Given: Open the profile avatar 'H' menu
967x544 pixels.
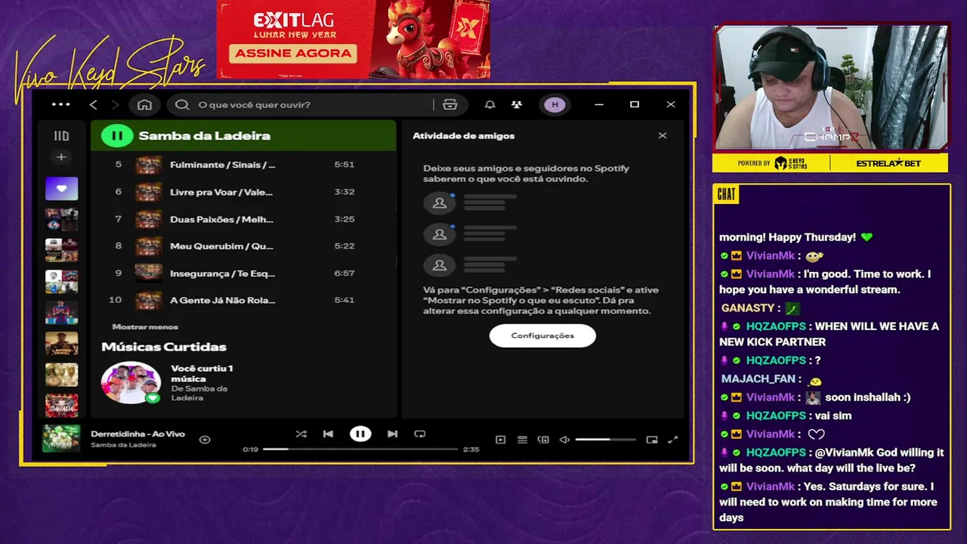Looking at the screenshot, I should click(x=555, y=104).
